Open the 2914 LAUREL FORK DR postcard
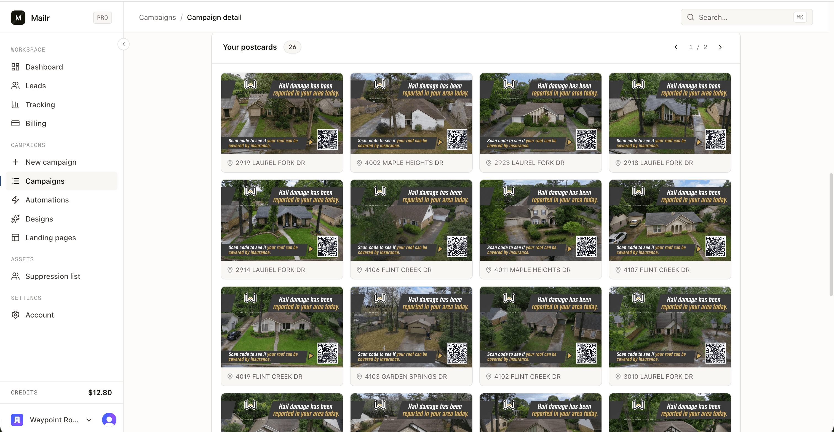 click(x=282, y=230)
